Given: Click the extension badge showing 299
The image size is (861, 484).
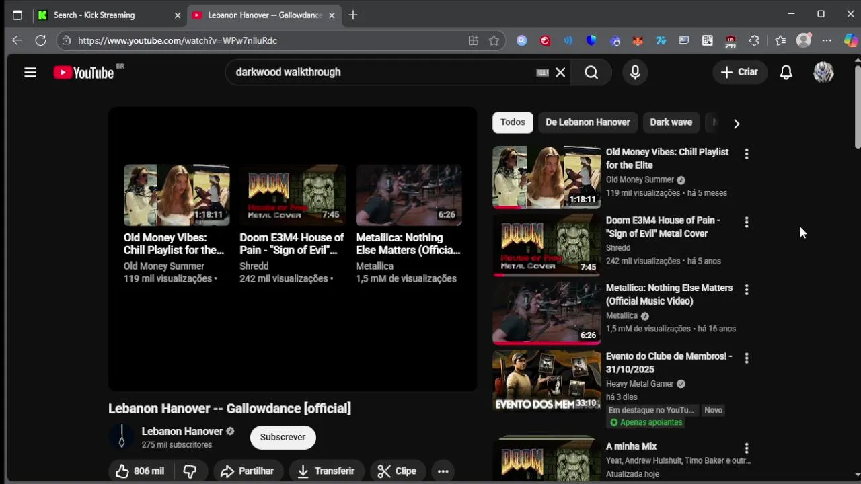Looking at the screenshot, I should click(731, 42).
